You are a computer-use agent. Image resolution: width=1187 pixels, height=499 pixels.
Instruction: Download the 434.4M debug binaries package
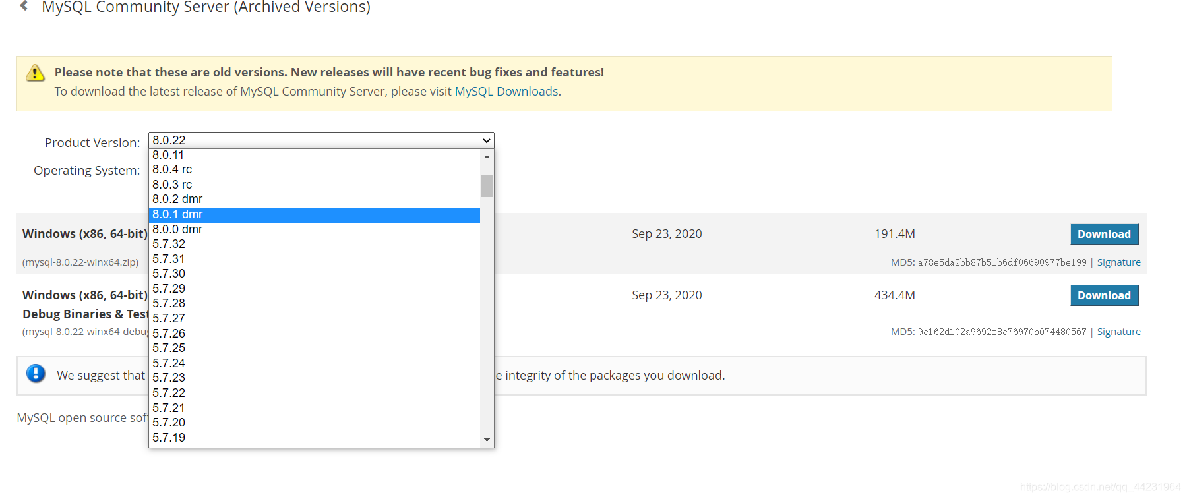1104,295
